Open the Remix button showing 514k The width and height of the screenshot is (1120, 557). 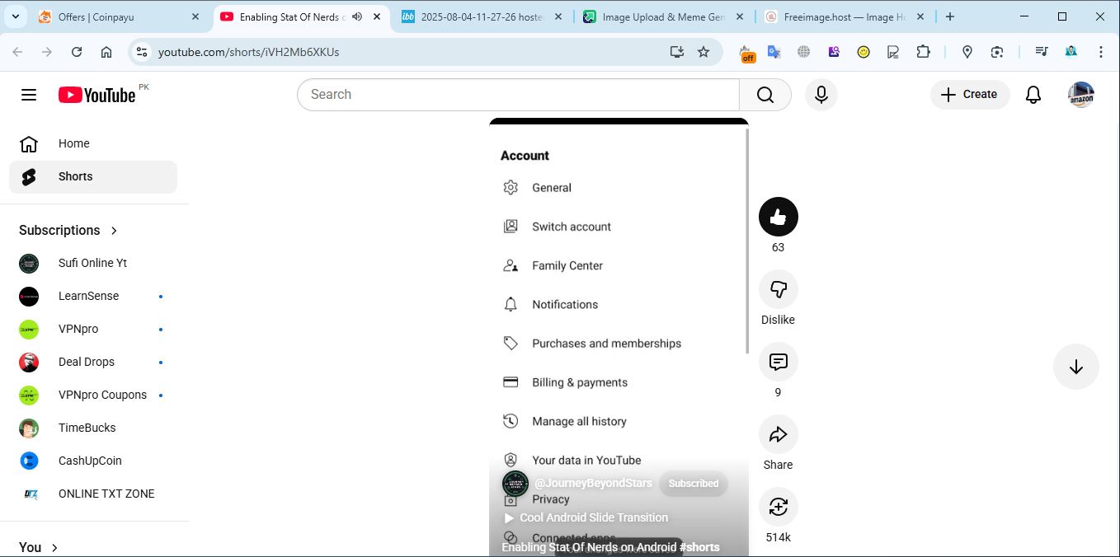778,507
